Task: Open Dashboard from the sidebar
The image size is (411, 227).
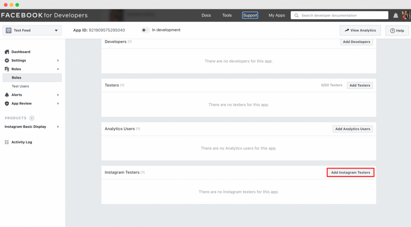Action: [21, 52]
